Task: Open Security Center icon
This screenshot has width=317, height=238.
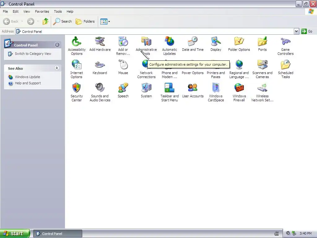Action: coord(76,92)
